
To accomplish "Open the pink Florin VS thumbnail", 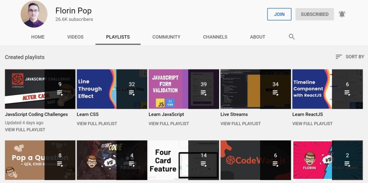I will tap(327, 160).
